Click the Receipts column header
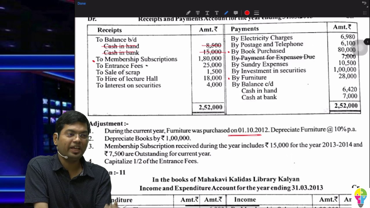Screen dimensions: 370x208 110,30
